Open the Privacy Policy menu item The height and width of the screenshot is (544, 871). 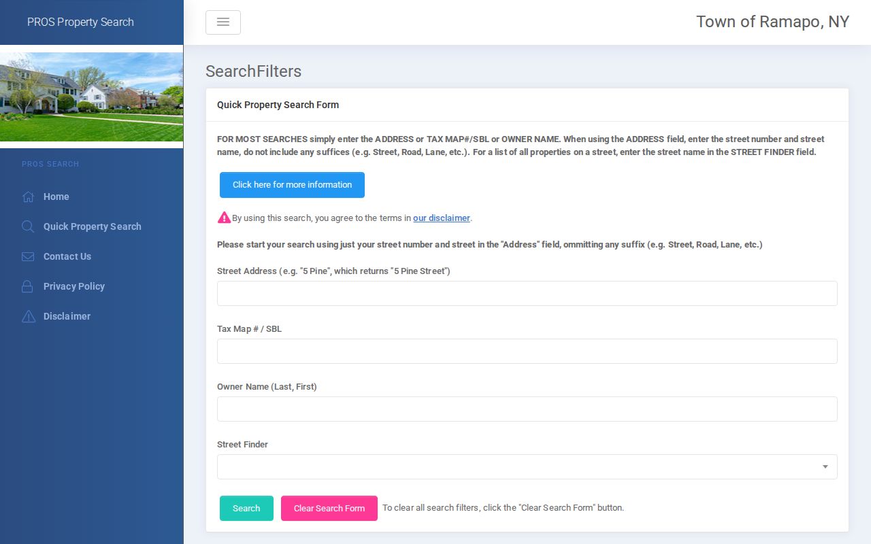[x=74, y=286]
